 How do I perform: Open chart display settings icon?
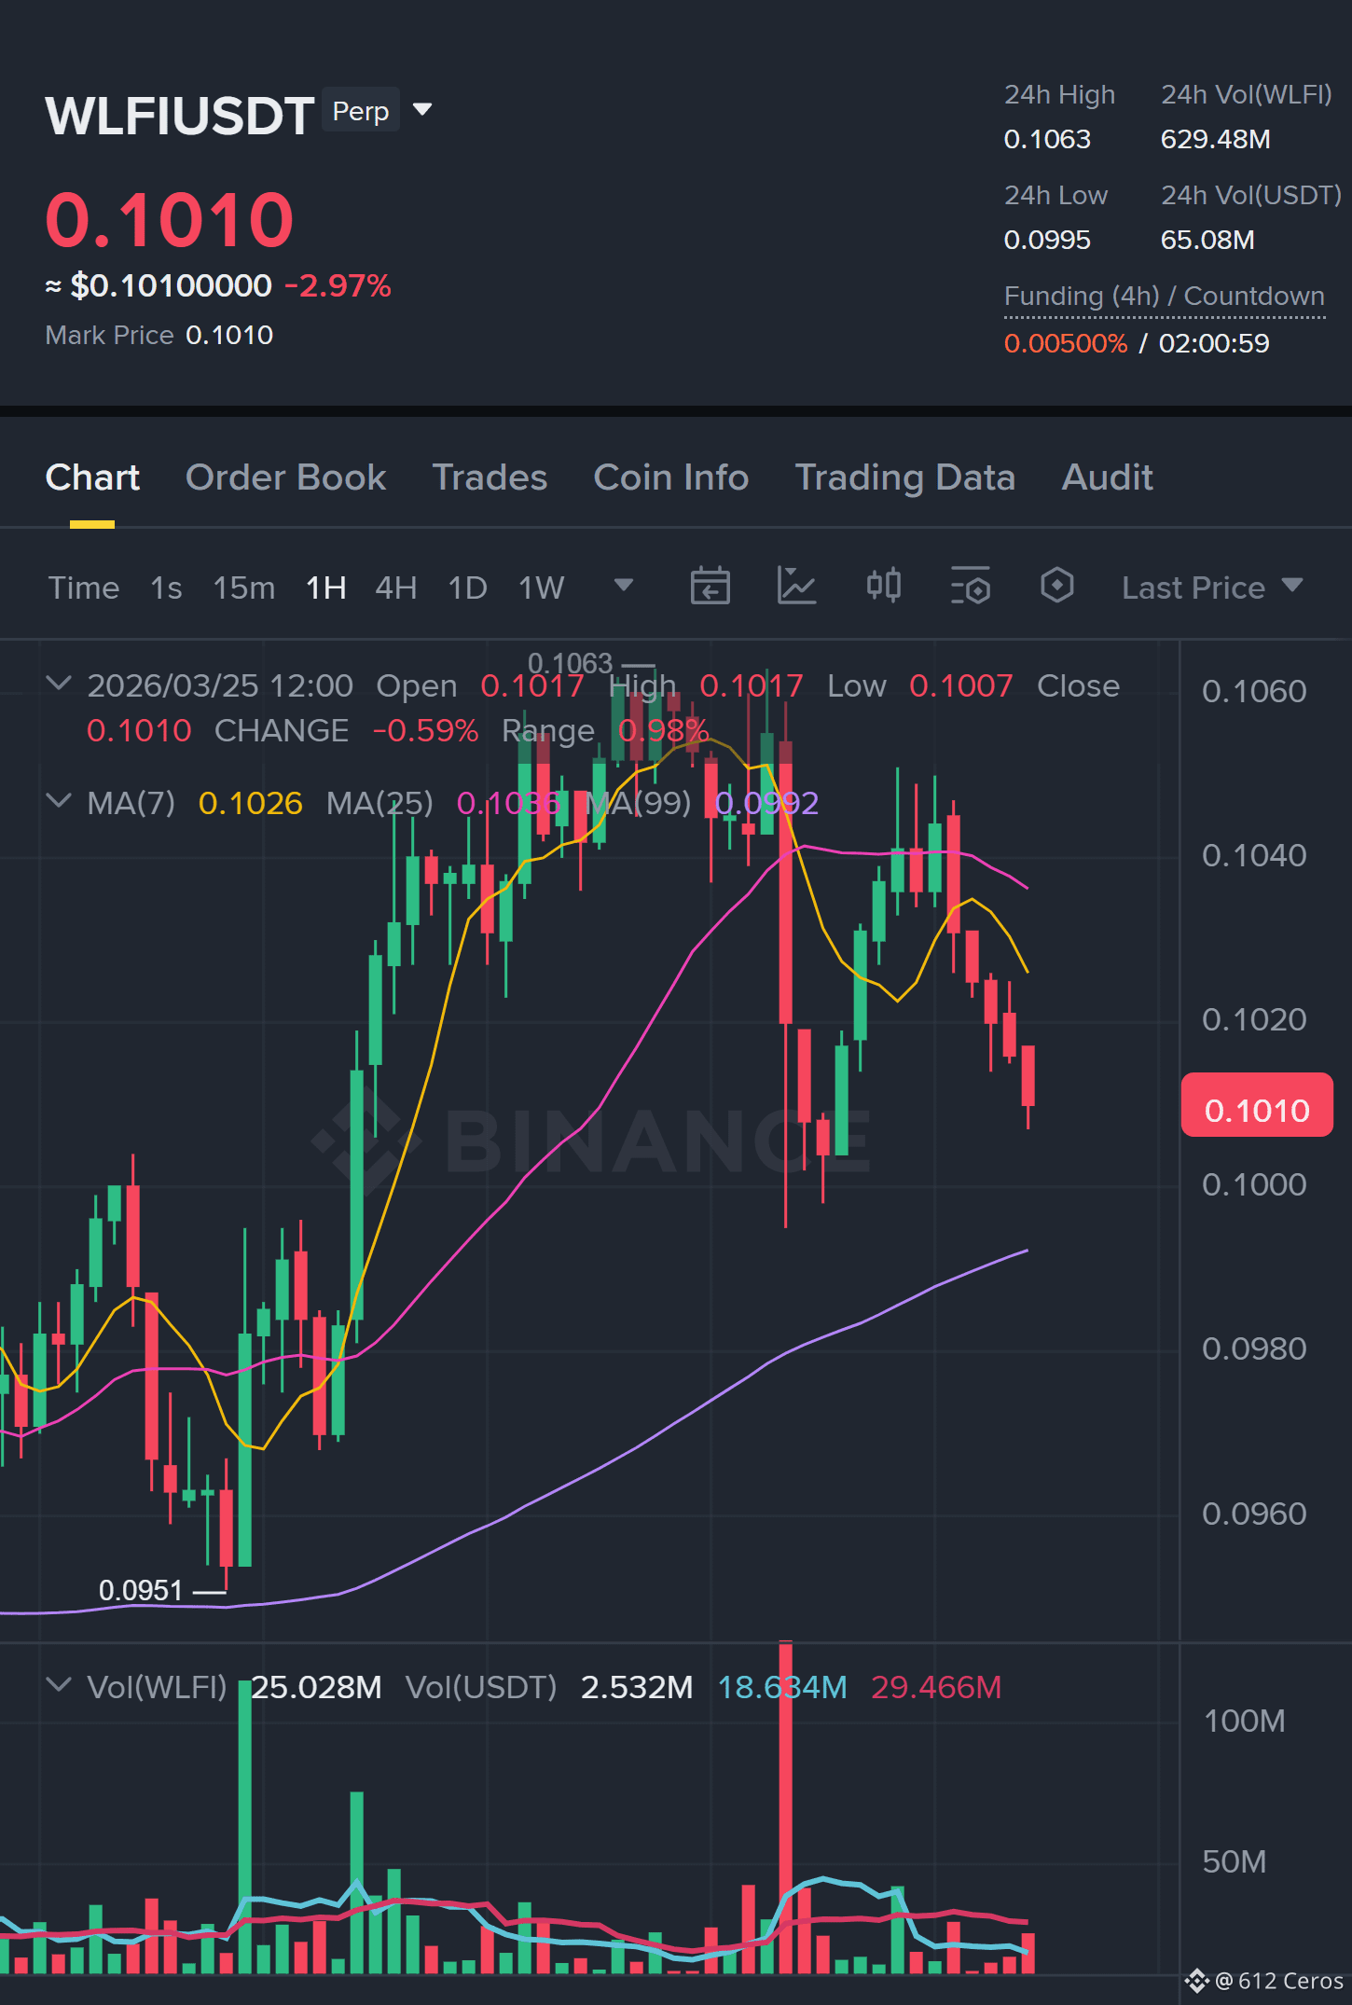tap(970, 587)
